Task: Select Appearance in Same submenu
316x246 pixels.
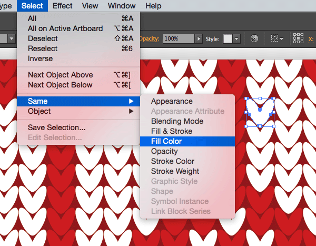Action: 172,101
